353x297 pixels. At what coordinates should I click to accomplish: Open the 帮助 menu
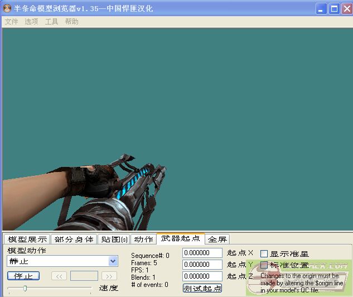(x=71, y=21)
